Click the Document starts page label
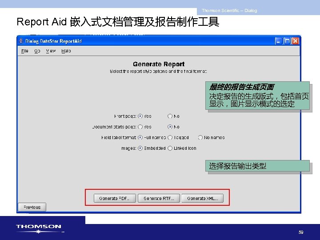 (114, 127)
